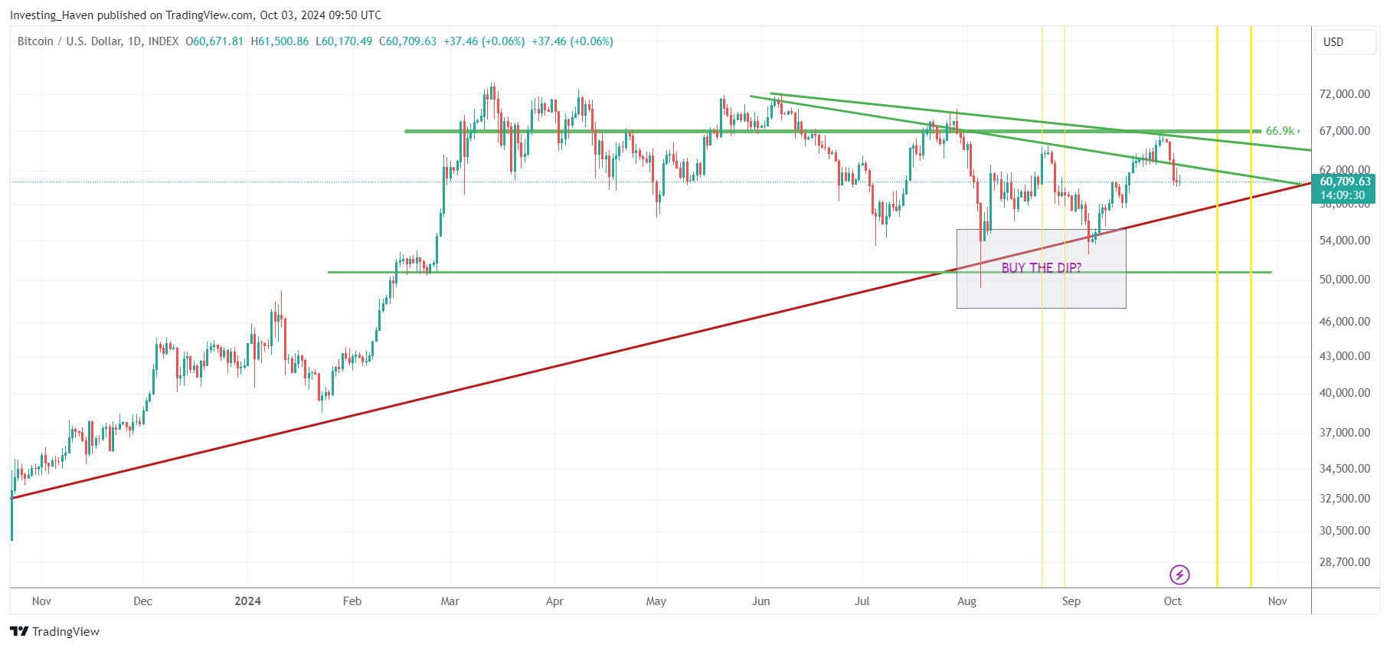Click the 43,000.00 price axis label
Image resolution: width=1390 pixels, height=648 pixels.
(1344, 356)
